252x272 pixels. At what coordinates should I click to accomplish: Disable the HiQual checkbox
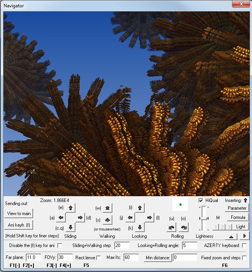[x=201, y=200]
